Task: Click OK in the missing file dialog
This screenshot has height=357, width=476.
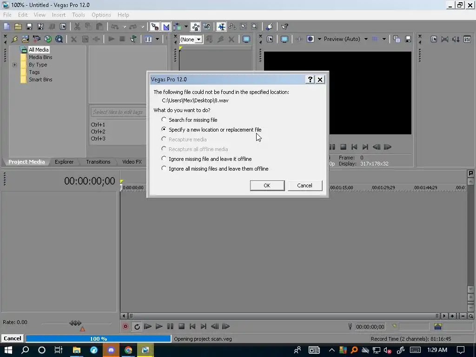Action: (267, 185)
